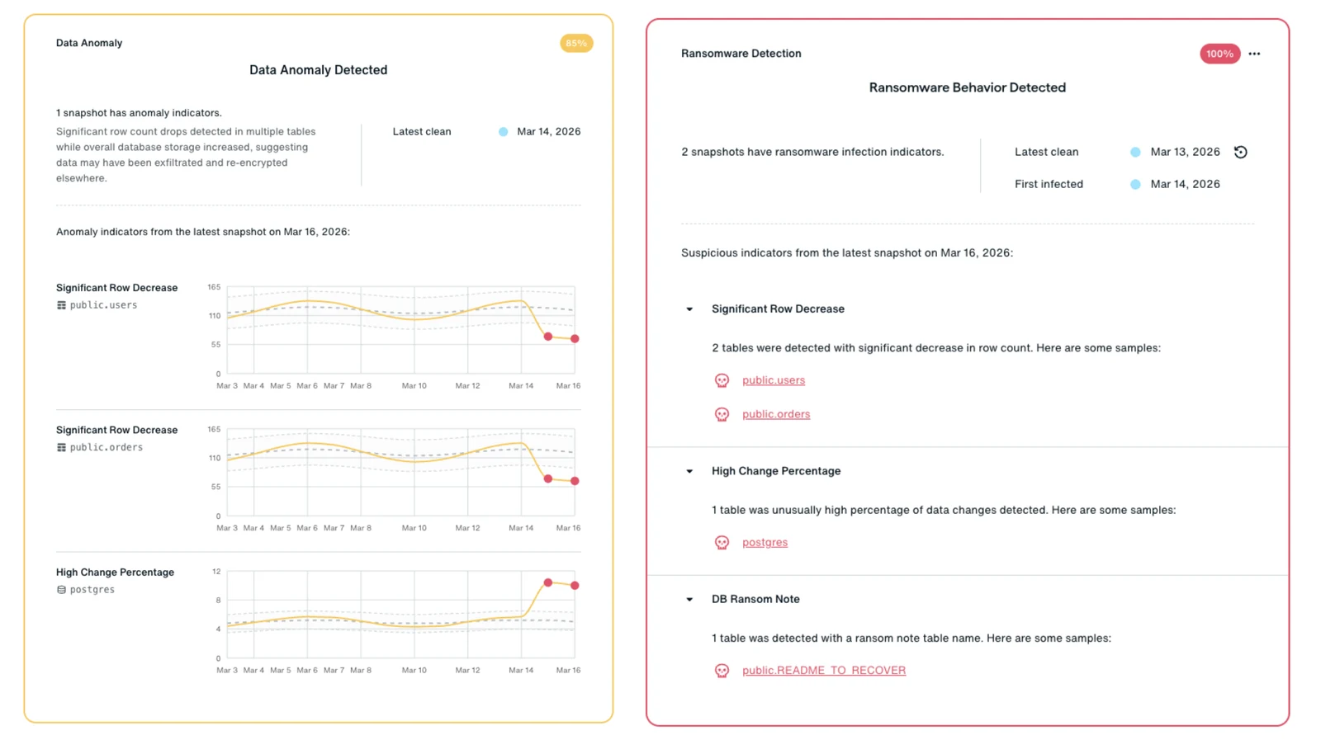
Task: Click the skull icon beside the public.orders link
Action: 722,414
